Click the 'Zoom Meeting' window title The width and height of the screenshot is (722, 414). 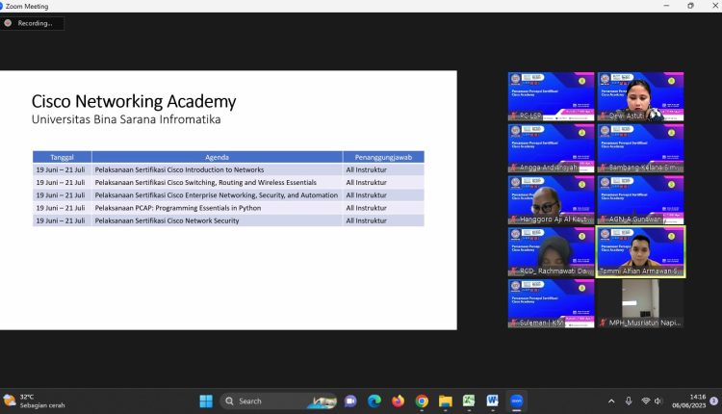[x=27, y=6]
